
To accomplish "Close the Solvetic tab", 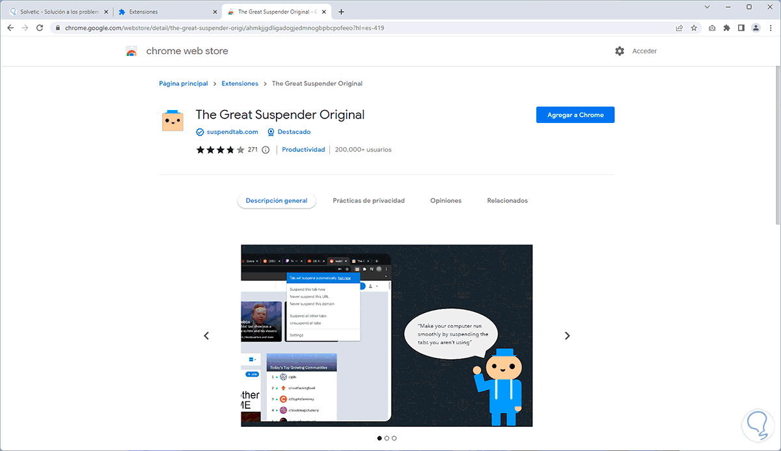I will 105,12.
